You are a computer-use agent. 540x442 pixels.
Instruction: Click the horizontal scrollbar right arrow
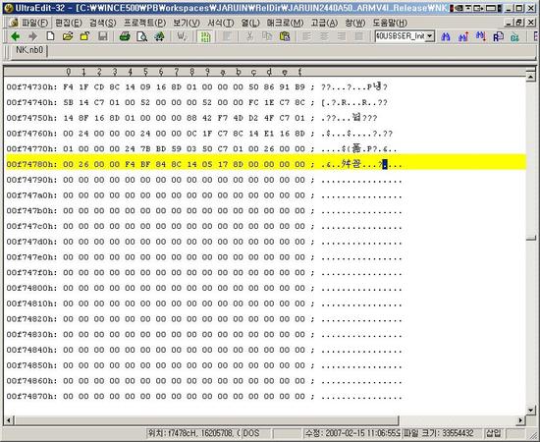pyautogui.click(x=520, y=420)
